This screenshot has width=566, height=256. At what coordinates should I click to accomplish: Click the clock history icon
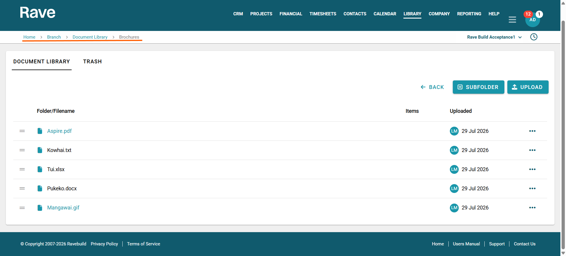(x=534, y=37)
